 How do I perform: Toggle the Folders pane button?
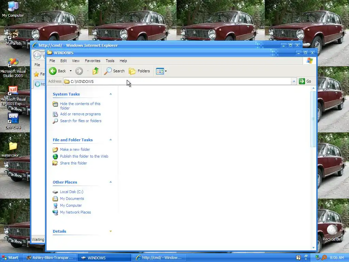(139, 71)
